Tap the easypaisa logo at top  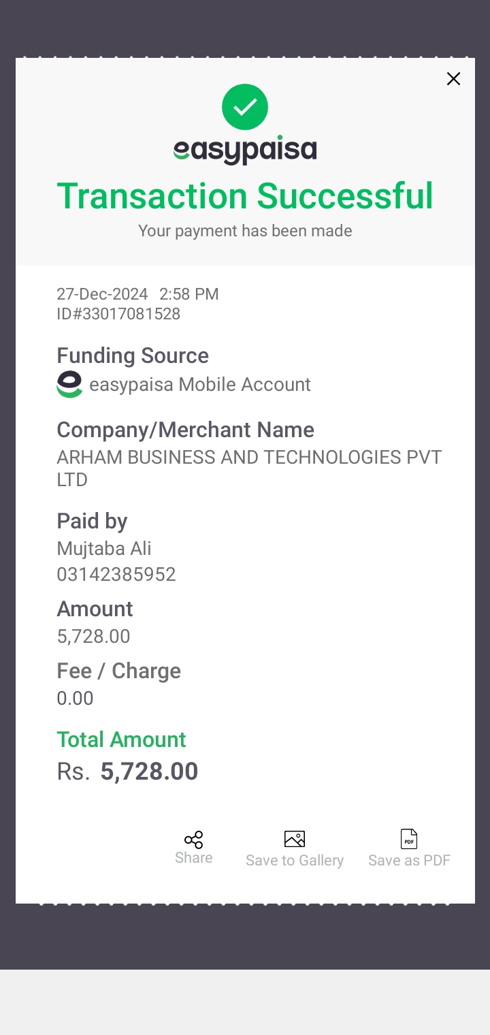(245, 150)
